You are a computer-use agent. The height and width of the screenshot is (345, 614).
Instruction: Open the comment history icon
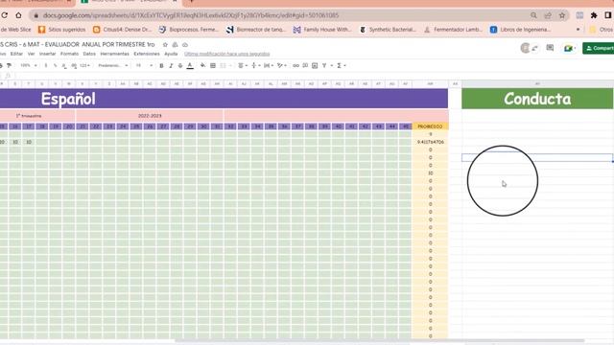click(x=550, y=48)
